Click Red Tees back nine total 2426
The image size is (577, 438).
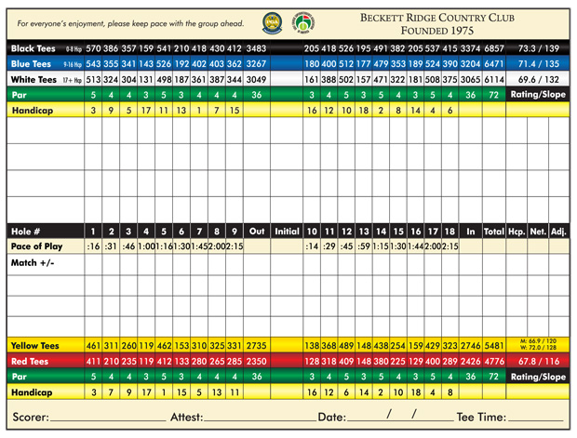pos(471,362)
